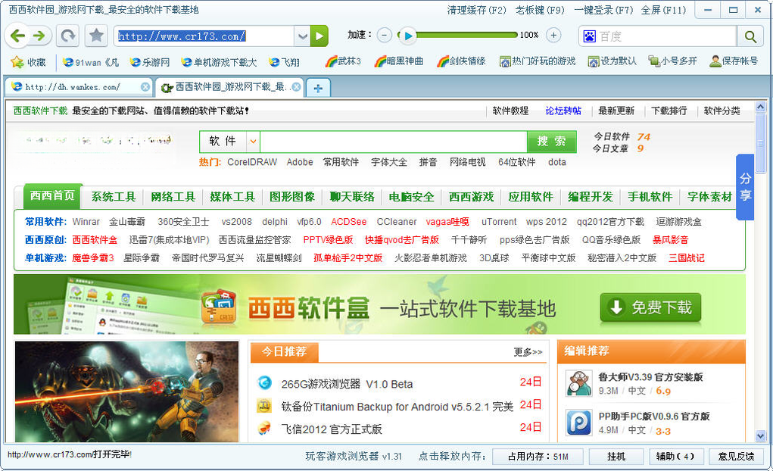Viewport: 773px width, 471px height.
Task: Click the CorelDRAW hot keyword
Action: (252, 162)
